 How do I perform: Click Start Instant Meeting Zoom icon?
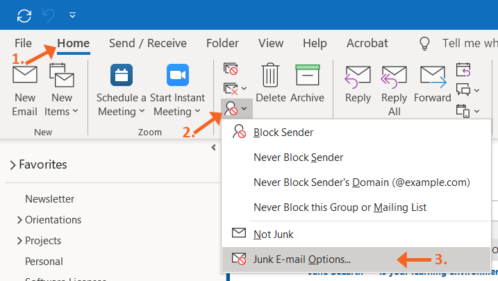point(178,75)
